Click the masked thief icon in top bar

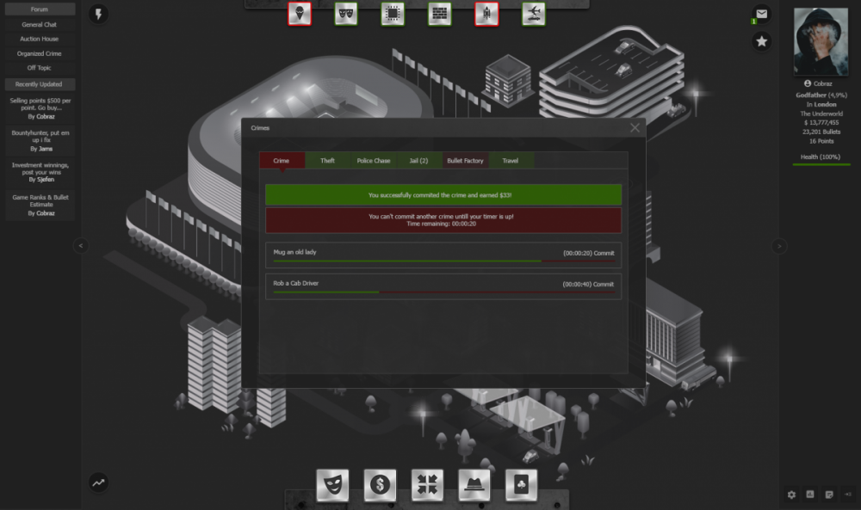click(300, 14)
